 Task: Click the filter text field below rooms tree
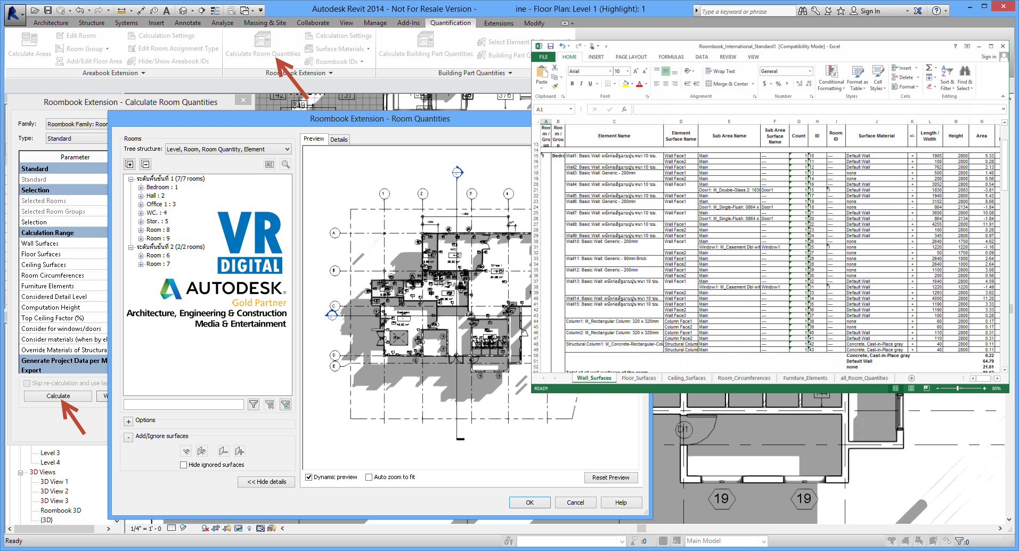pyautogui.click(x=183, y=404)
